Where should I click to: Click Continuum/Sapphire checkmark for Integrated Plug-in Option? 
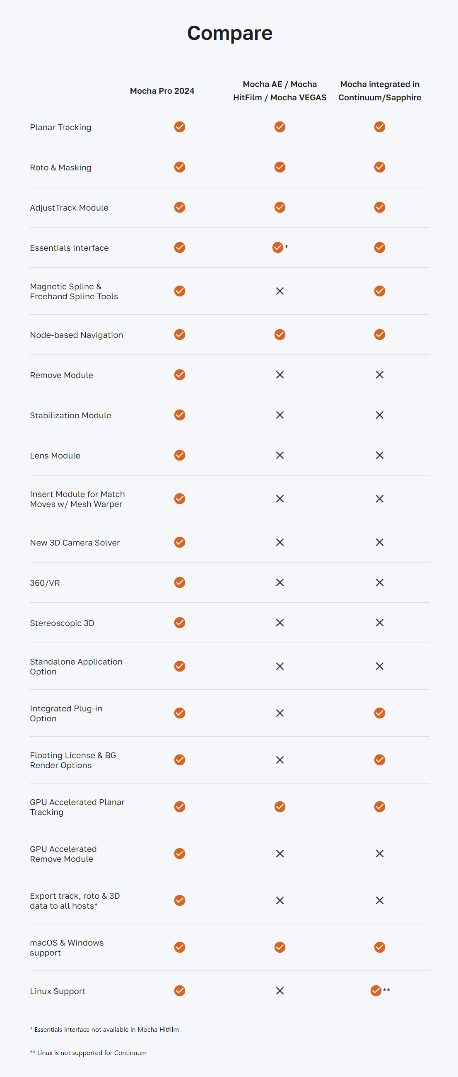click(x=379, y=713)
